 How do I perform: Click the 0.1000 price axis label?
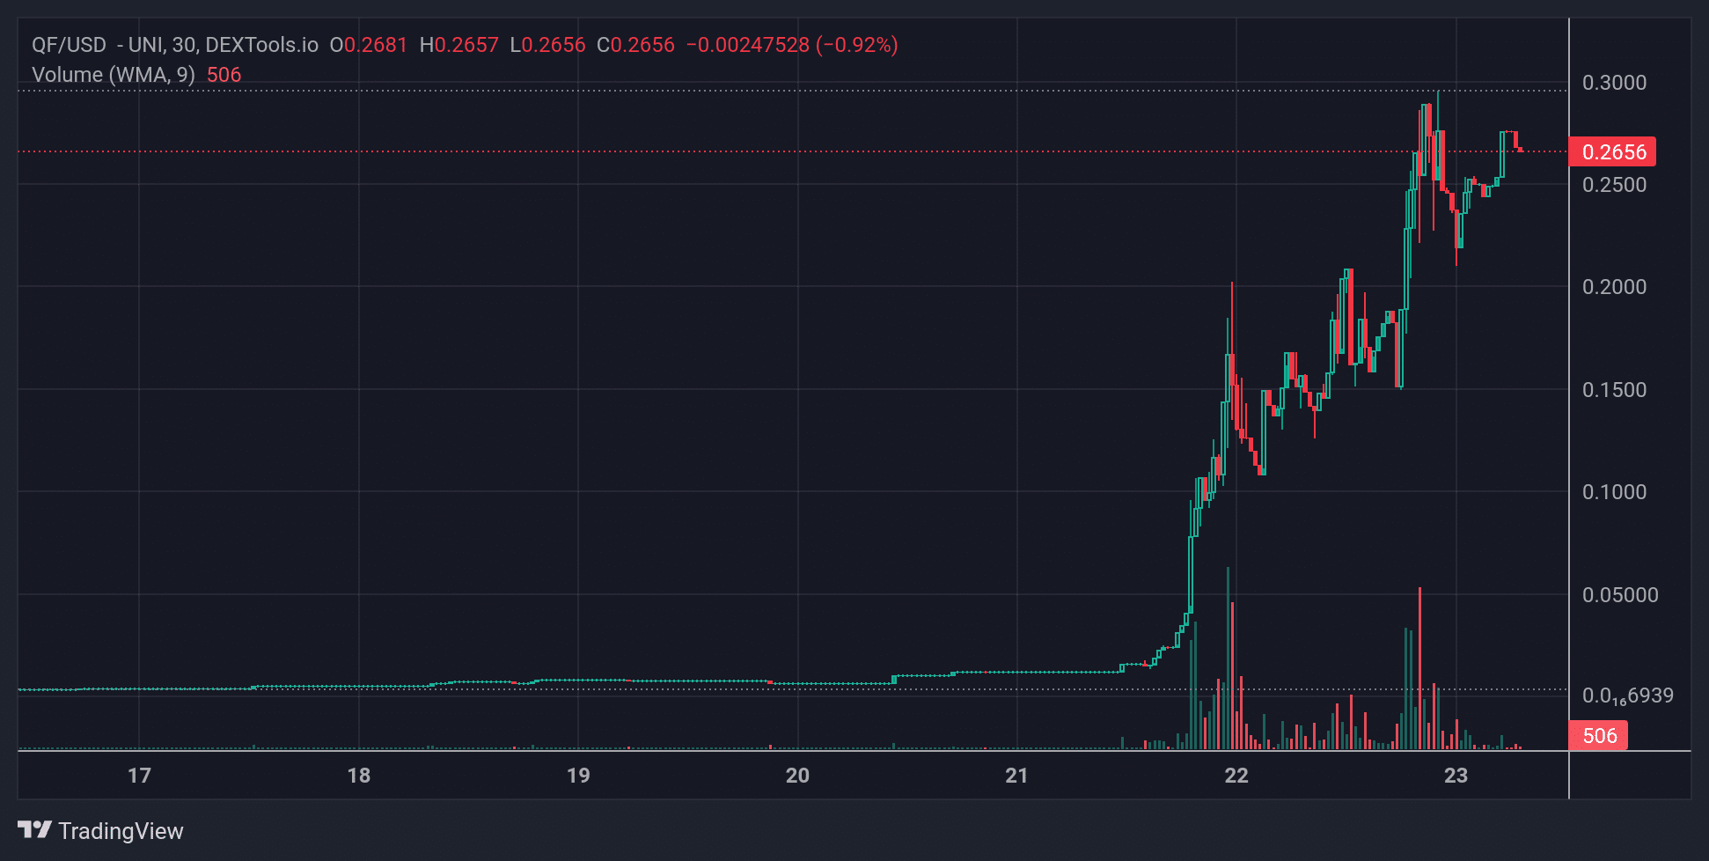click(1614, 492)
